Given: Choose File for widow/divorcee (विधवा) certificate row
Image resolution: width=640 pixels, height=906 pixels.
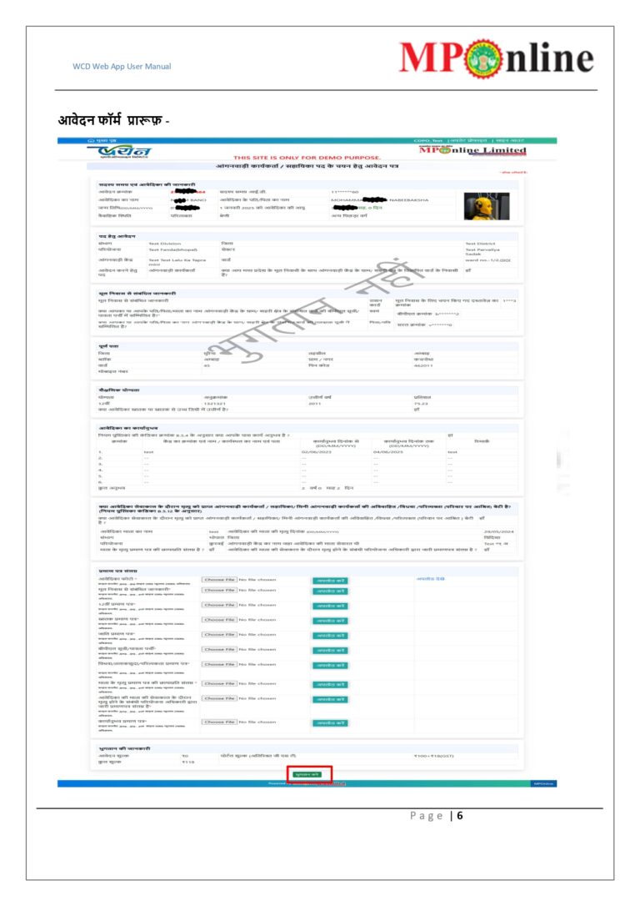Looking at the screenshot, I should tap(219, 664).
